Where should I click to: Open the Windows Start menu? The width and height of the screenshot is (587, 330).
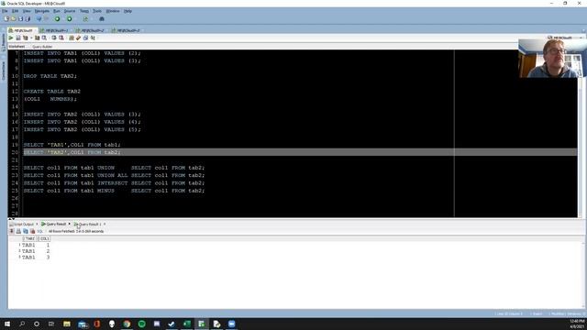tap(7, 324)
